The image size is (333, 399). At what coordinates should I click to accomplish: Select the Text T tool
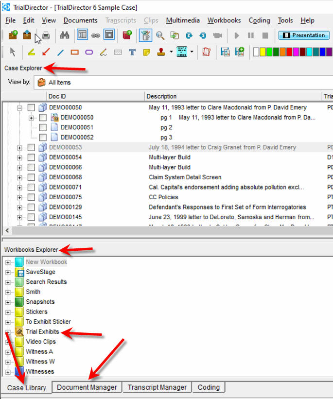click(132, 52)
